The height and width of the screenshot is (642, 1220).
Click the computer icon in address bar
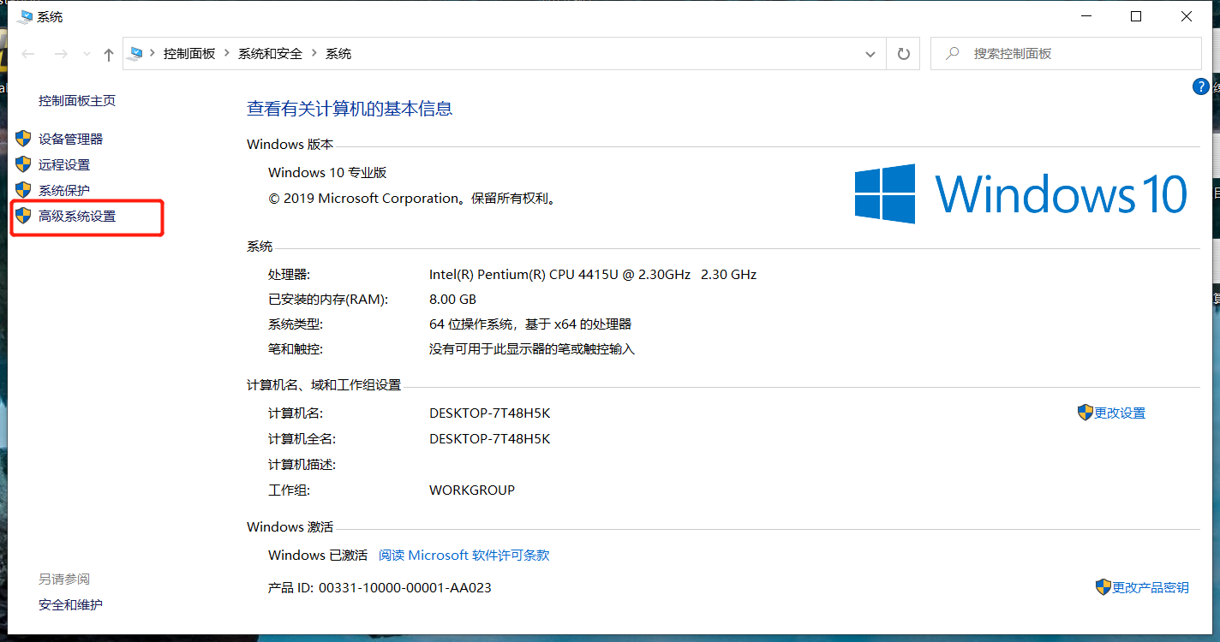coord(136,53)
